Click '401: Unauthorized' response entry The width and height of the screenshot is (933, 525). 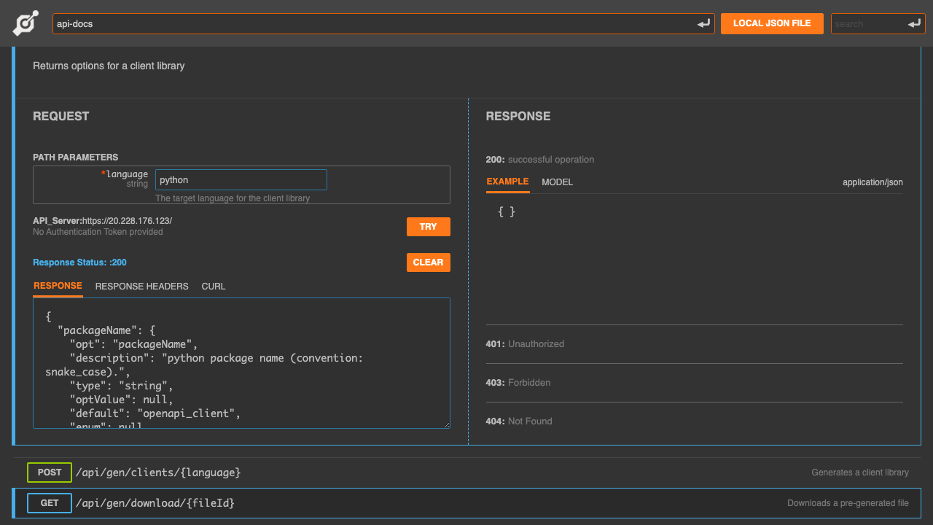pos(525,344)
